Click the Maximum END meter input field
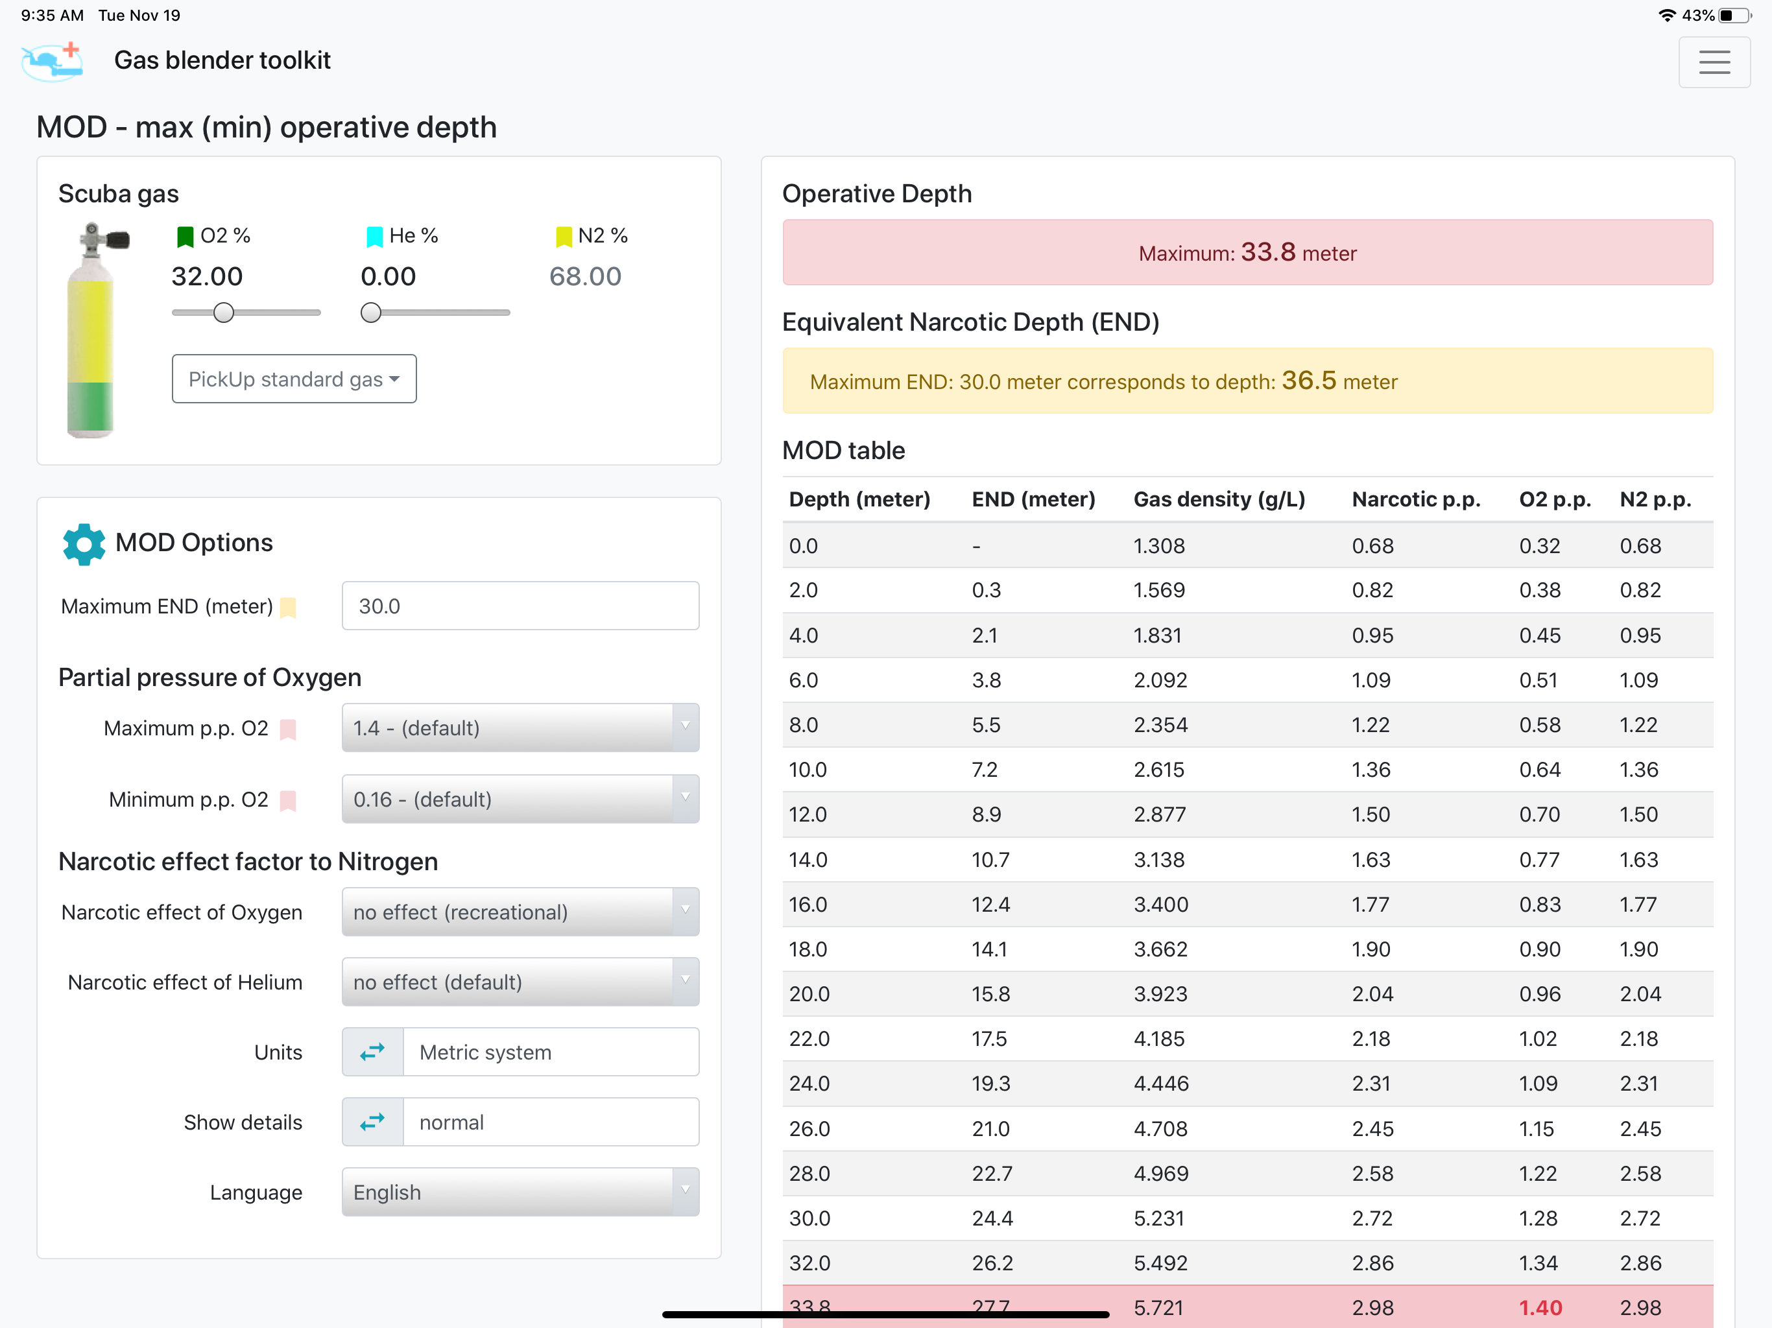1772x1328 pixels. (x=520, y=606)
